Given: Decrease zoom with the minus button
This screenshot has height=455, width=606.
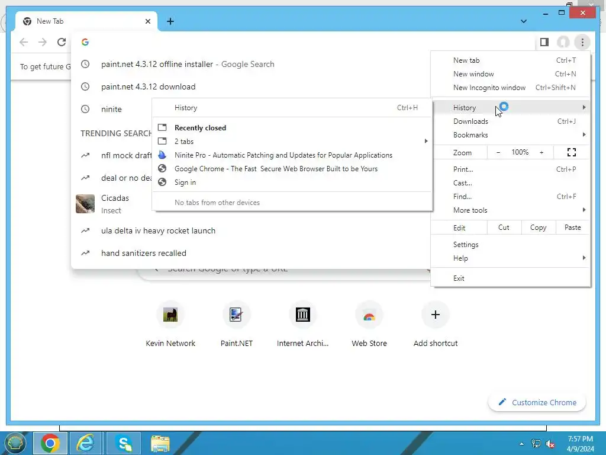Looking at the screenshot, I should pos(498,152).
